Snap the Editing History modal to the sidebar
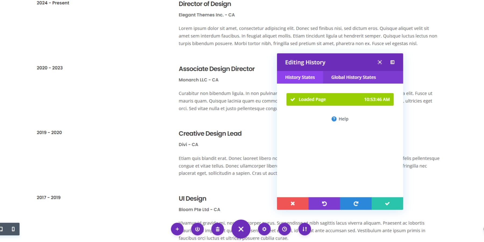Viewport: 484px width, 242px height. (x=392, y=62)
